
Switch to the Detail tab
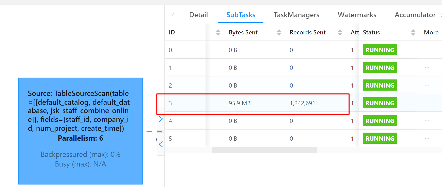[198, 15]
